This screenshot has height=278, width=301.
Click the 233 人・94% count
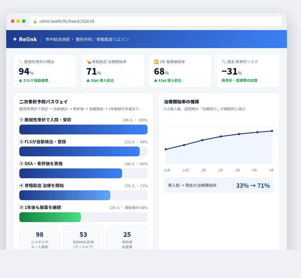136,142
